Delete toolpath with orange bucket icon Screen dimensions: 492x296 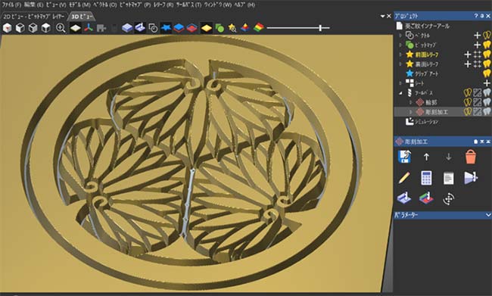pyautogui.click(x=471, y=156)
